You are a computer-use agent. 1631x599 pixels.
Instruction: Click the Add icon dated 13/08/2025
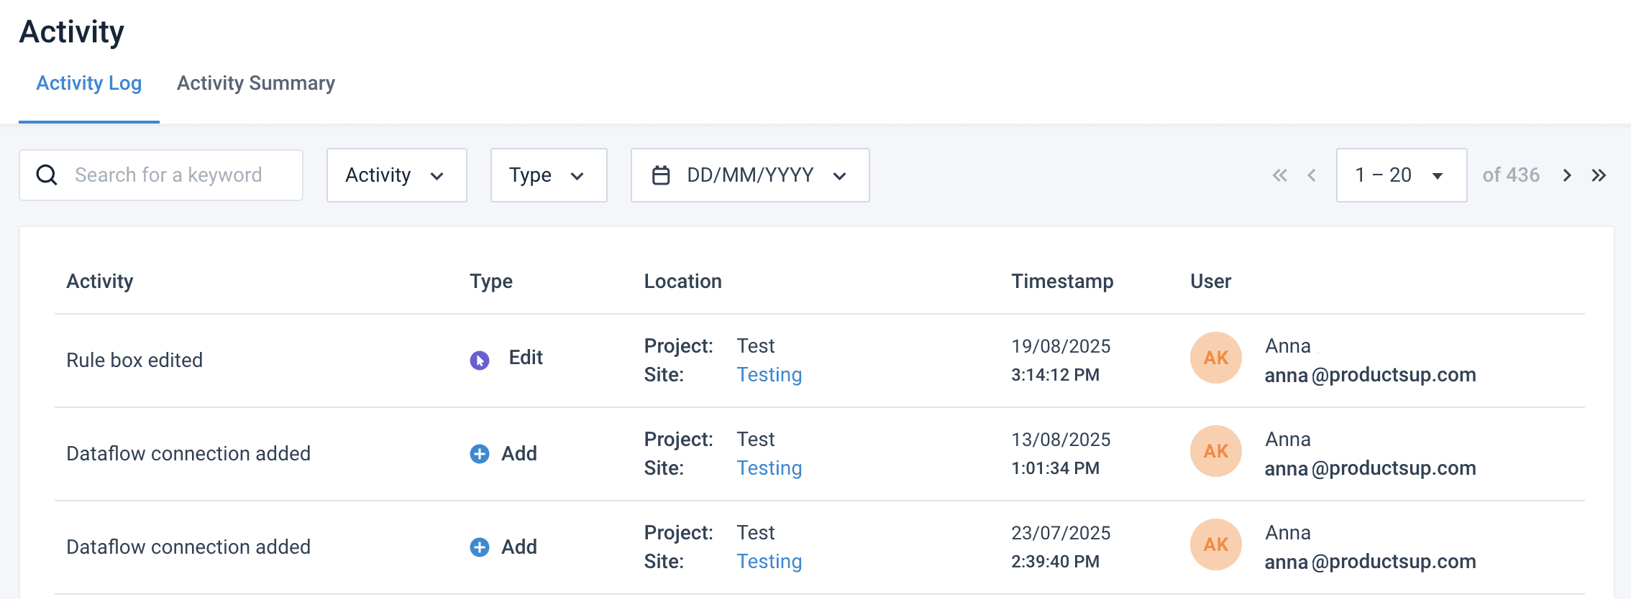(480, 454)
